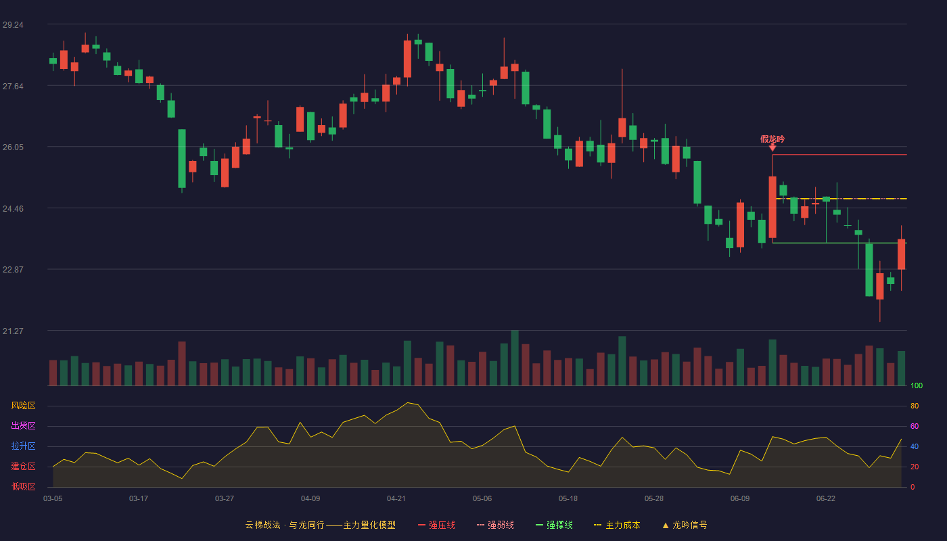Click the 29.24 price axis label
The width and height of the screenshot is (947, 541).
click(13, 24)
